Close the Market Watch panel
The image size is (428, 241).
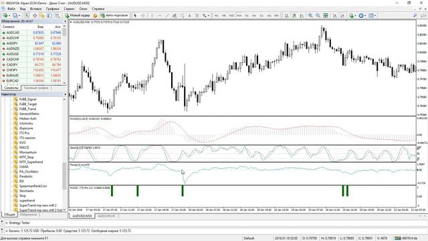pos(65,21)
